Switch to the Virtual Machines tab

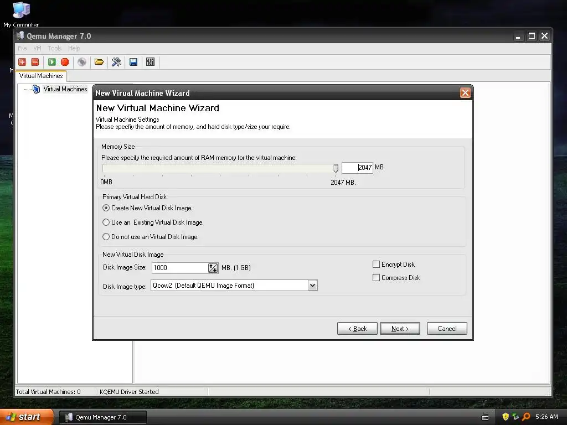pos(41,76)
